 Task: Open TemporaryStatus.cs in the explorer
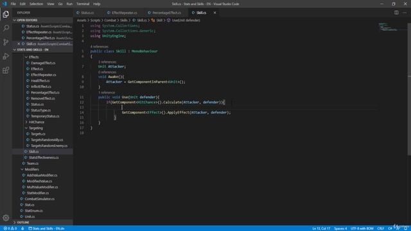pos(45,116)
